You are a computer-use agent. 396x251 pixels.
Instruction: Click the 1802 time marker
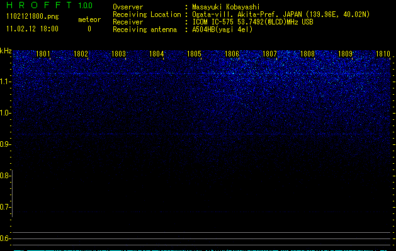pos(81,54)
